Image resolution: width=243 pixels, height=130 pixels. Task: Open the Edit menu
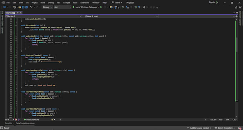pyautogui.click(x=14, y=2)
